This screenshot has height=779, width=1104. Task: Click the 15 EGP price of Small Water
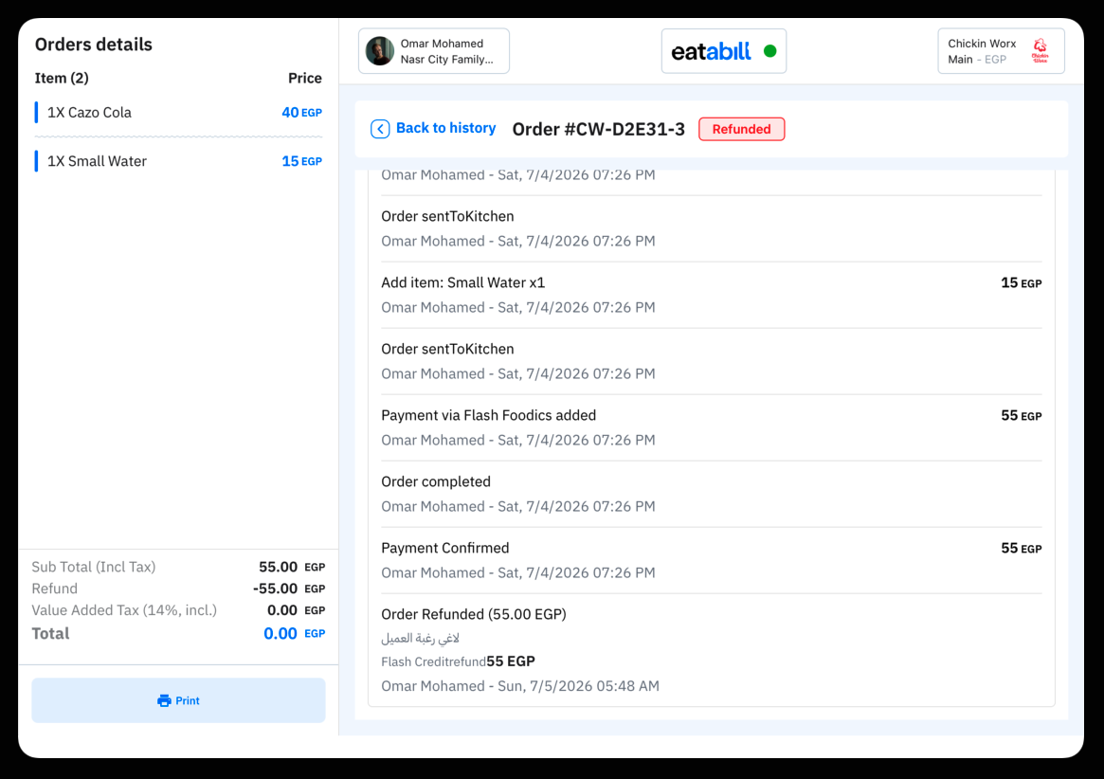[302, 161]
